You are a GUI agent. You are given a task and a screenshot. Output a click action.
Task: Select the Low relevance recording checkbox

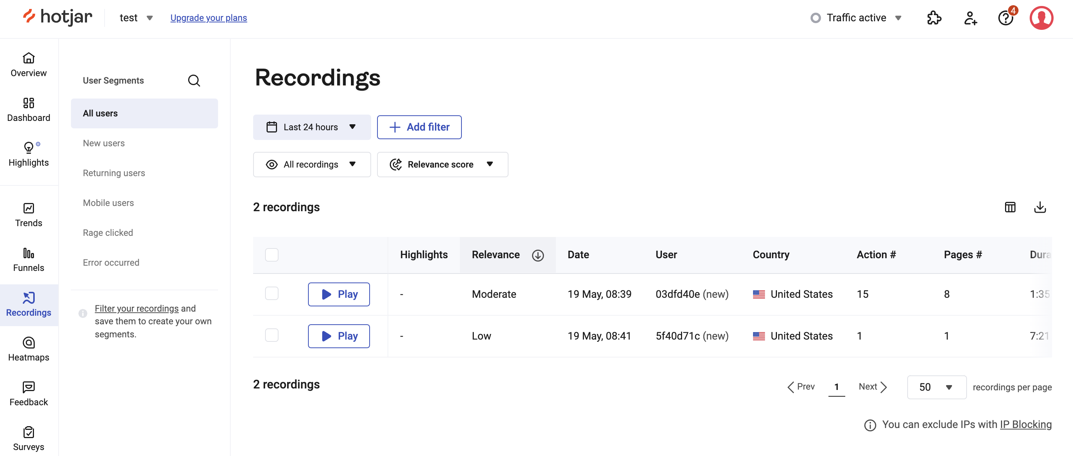point(271,335)
